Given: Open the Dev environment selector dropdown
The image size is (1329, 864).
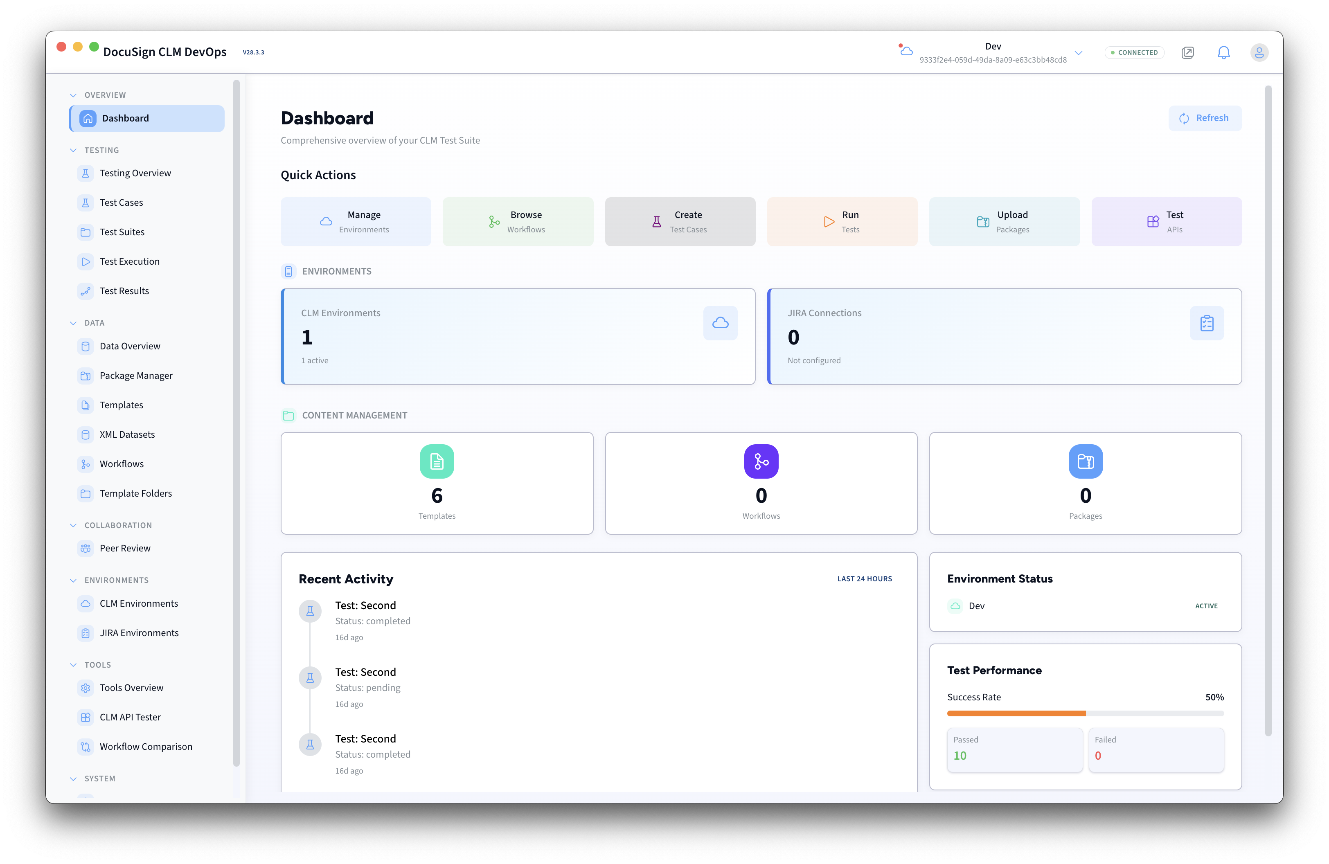Looking at the screenshot, I should [1078, 52].
